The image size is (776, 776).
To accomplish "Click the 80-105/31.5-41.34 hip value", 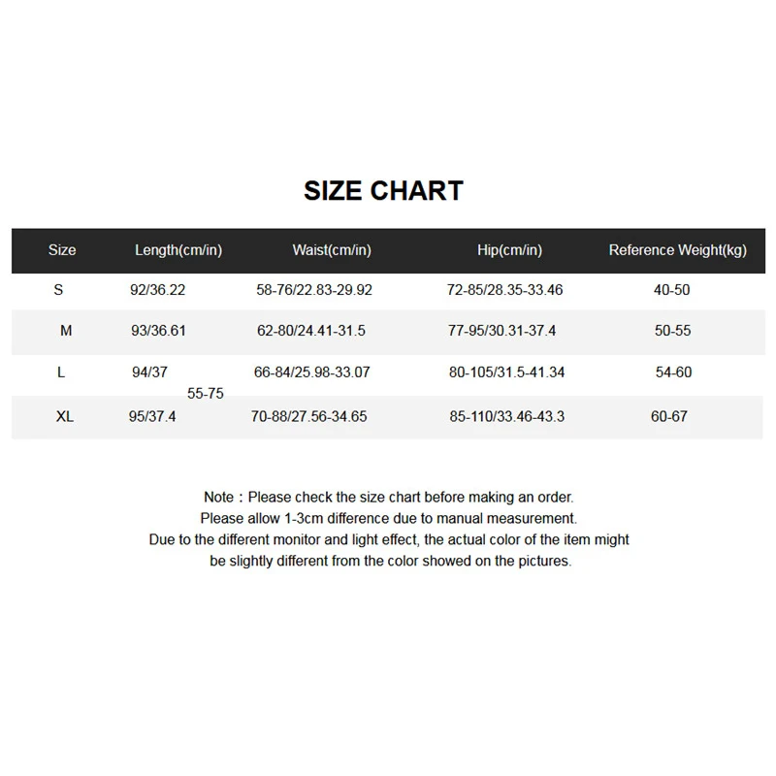I will click(x=506, y=372).
